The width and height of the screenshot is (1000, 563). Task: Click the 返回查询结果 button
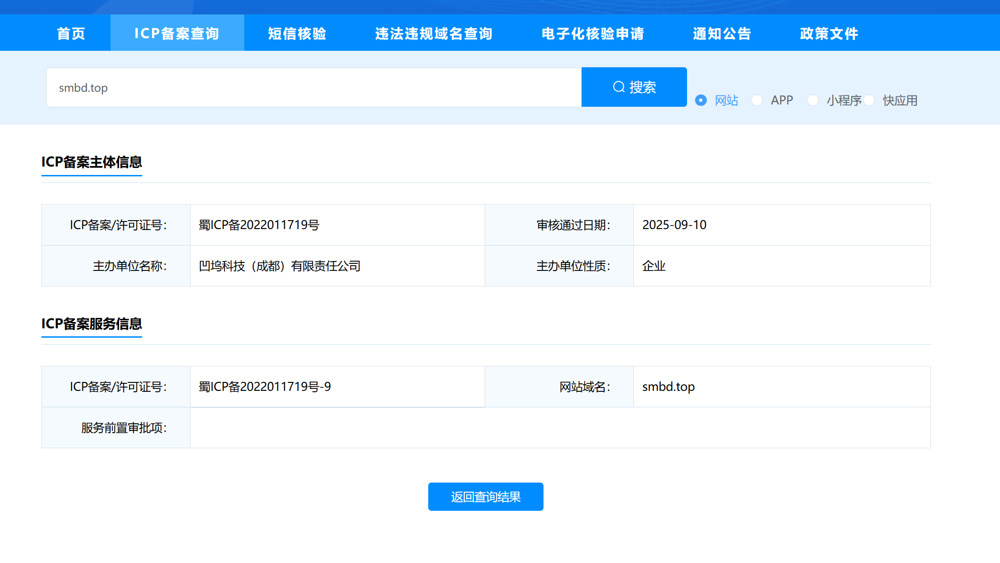(x=486, y=497)
